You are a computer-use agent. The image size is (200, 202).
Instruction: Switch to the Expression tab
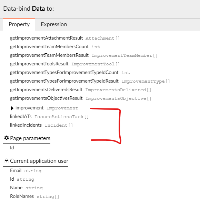click(x=54, y=24)
